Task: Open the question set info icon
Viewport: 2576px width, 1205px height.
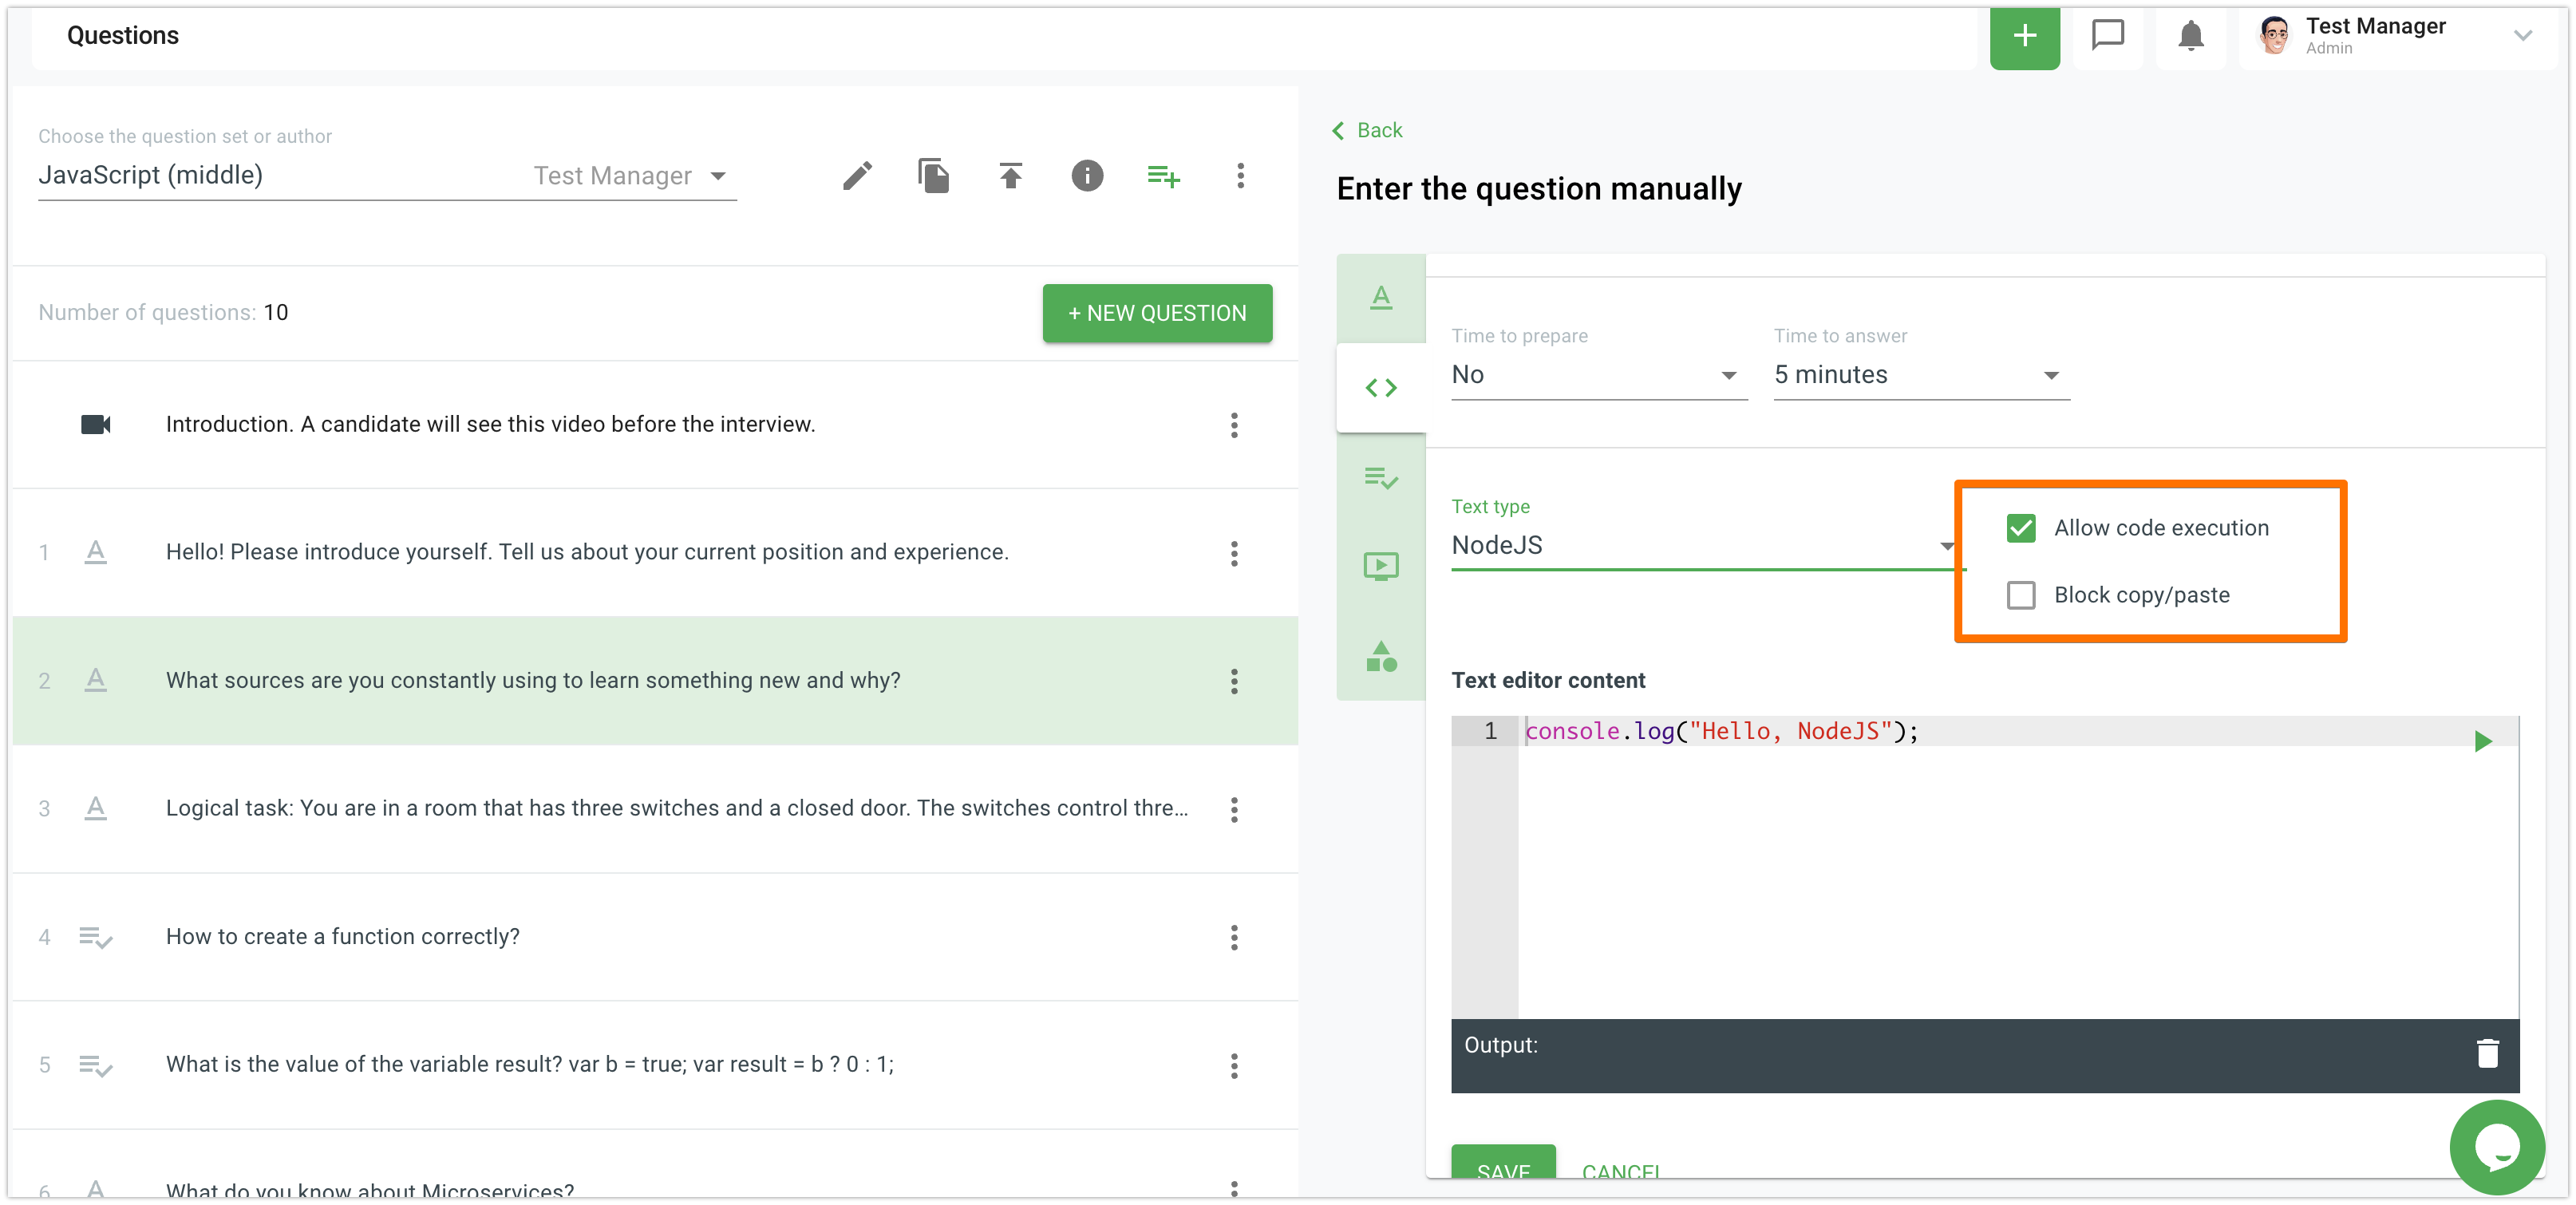Action: tap(1087, 176)
